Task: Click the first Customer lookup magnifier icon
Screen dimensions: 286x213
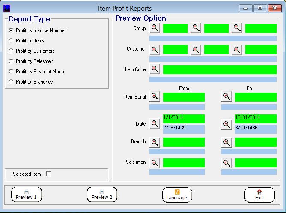Action: [155, 49]
